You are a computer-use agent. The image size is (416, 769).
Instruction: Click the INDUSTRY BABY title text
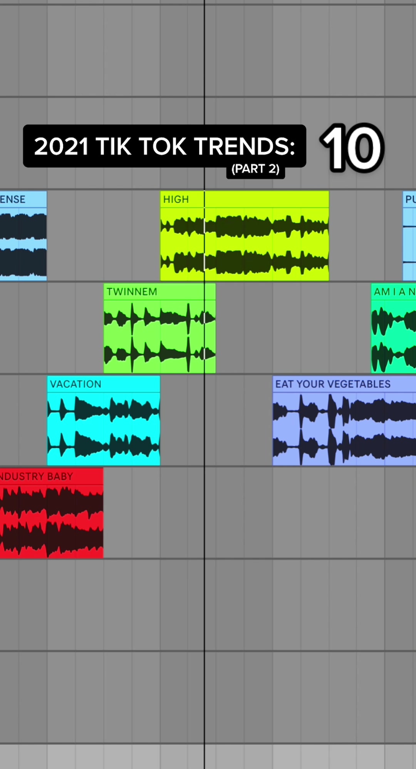click(x=37, y=476)
